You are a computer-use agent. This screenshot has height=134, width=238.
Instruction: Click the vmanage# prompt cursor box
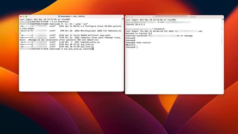[x=137, y=47]
